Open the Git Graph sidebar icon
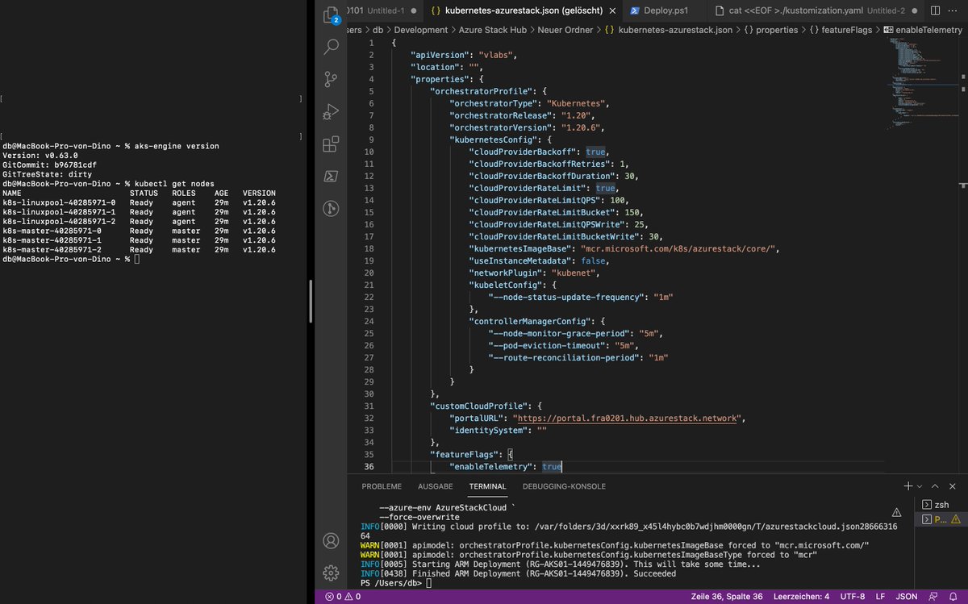The height and width of the screenshot is (604, 968). point(331,209)
